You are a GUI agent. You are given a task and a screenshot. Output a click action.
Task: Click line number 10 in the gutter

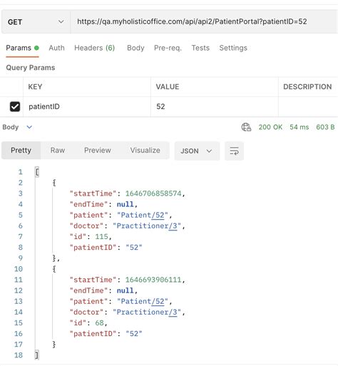click(19, 269)
